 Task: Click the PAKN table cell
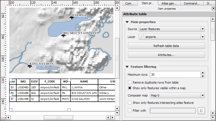coord(65,99)
